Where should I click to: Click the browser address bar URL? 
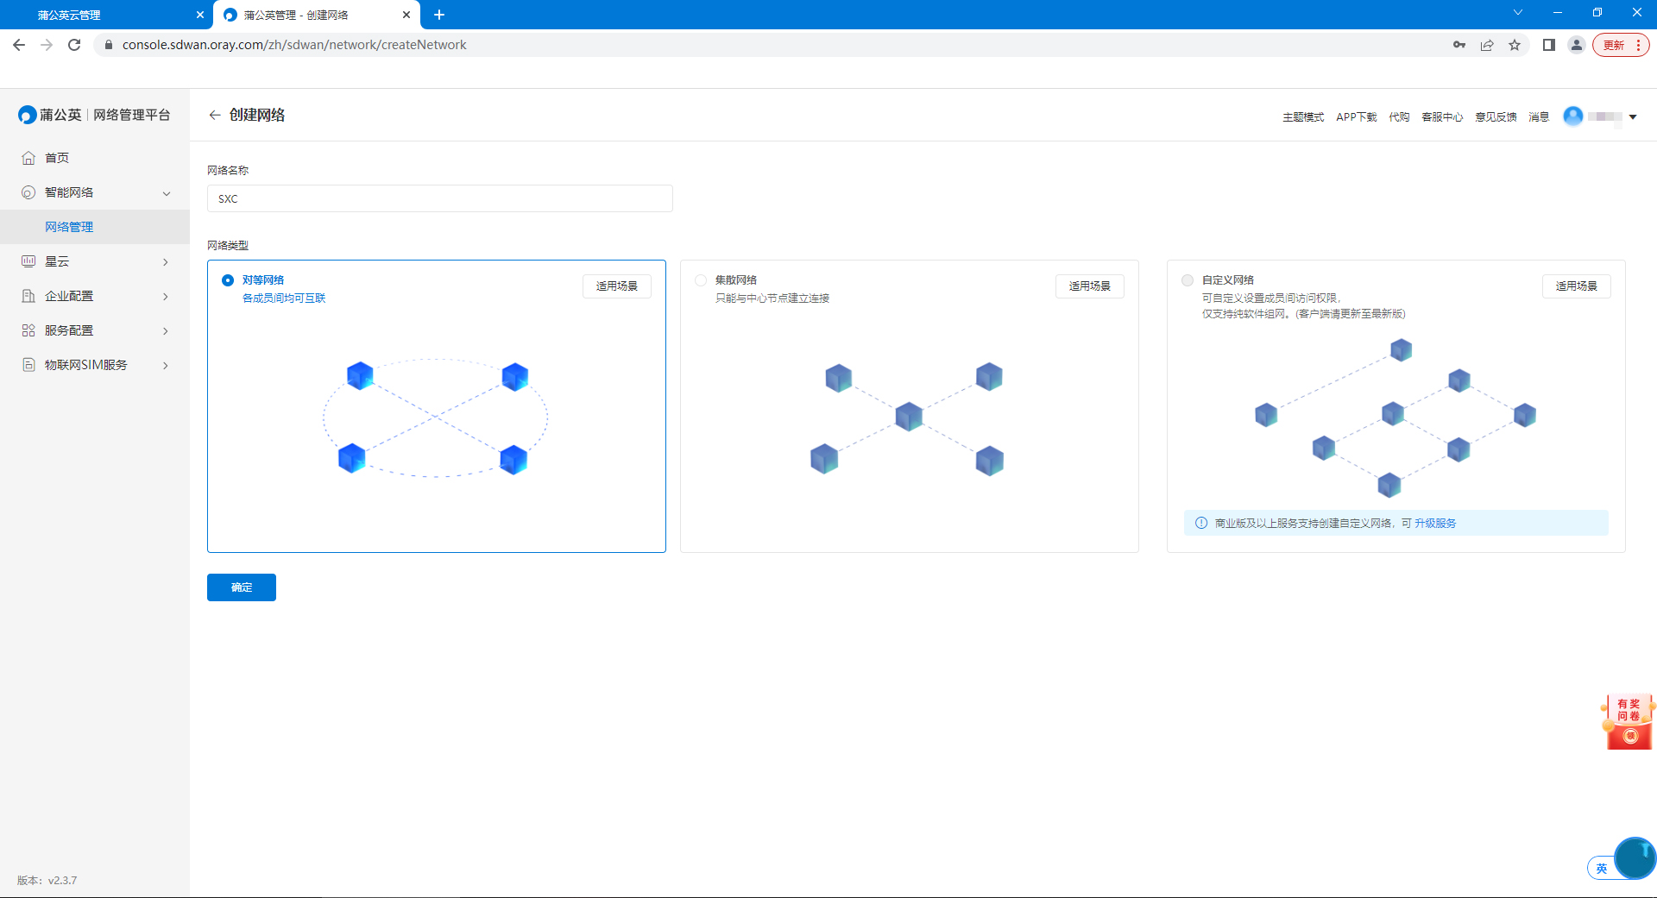(x=294, y=45)
